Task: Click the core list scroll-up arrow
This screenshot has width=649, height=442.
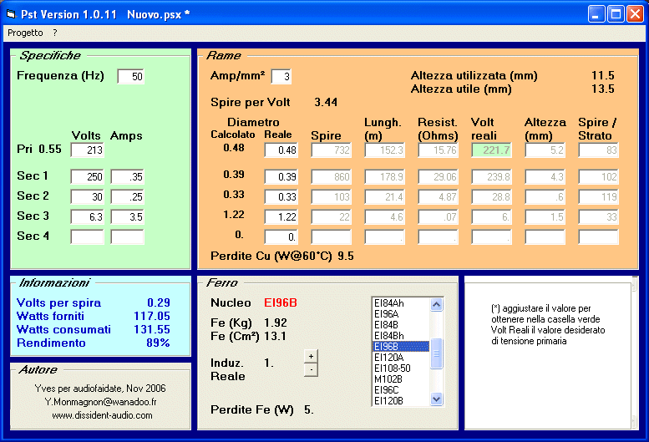Action: (436, 303)
